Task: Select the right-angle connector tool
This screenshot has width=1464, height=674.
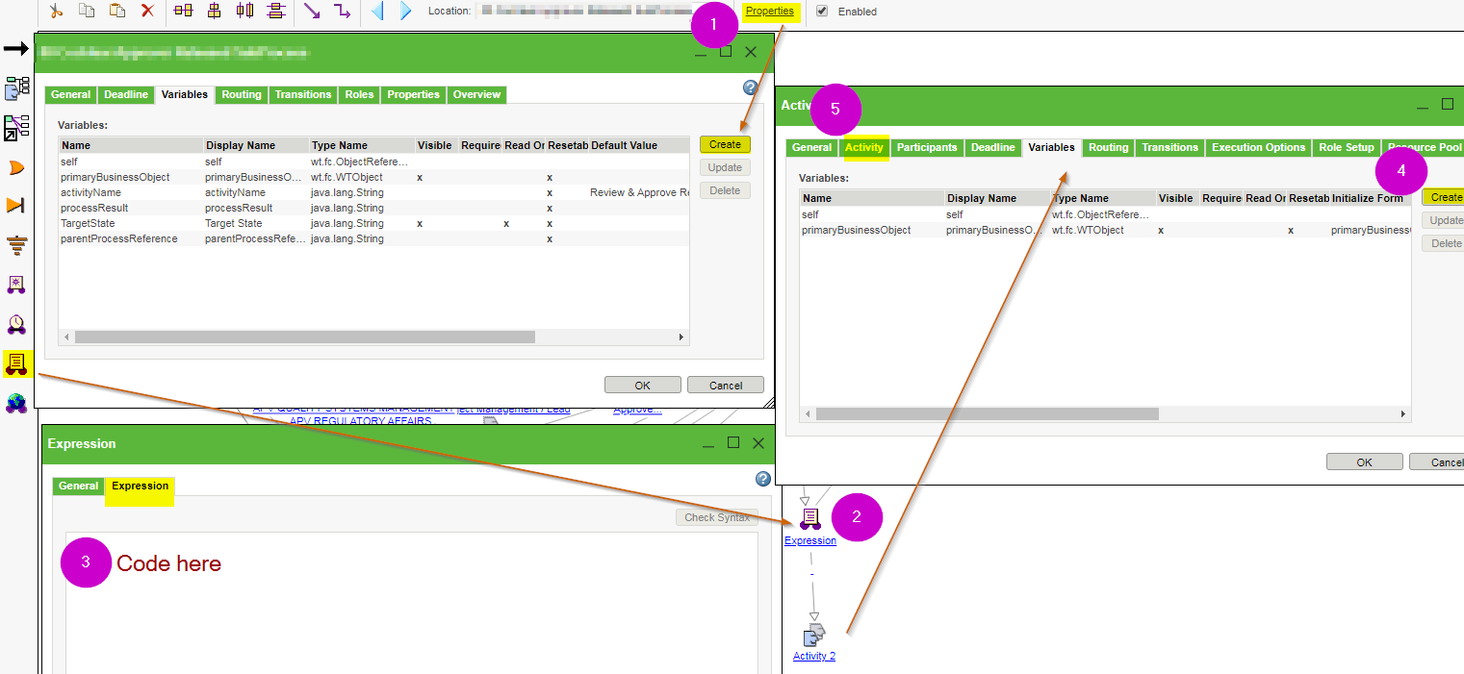Action: (x=343, y=12)
